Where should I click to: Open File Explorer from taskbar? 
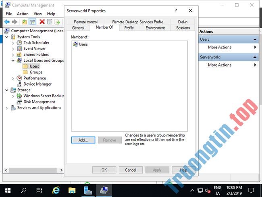pyautogui.click(x=72, y=191)
